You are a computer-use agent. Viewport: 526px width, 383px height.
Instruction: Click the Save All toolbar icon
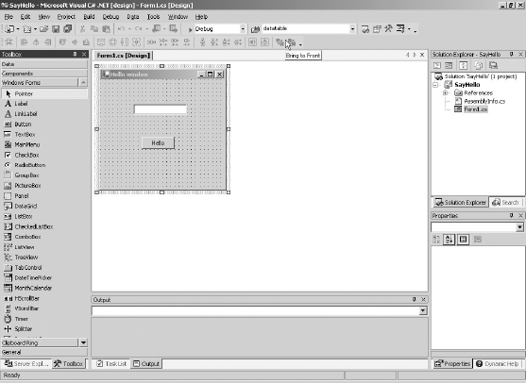coord(67,29)
